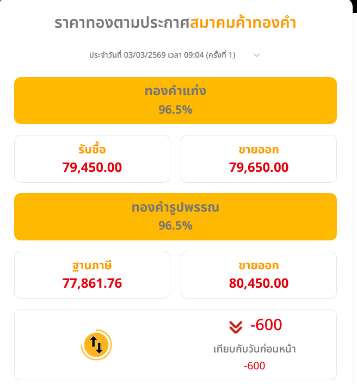The width and height of the screenshot is (357, 384).
Task: Click the 79,450.00 buy price
Action: [92, 167]
